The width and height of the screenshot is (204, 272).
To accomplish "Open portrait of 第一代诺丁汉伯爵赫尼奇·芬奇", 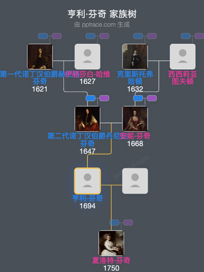I will [40, 56].
